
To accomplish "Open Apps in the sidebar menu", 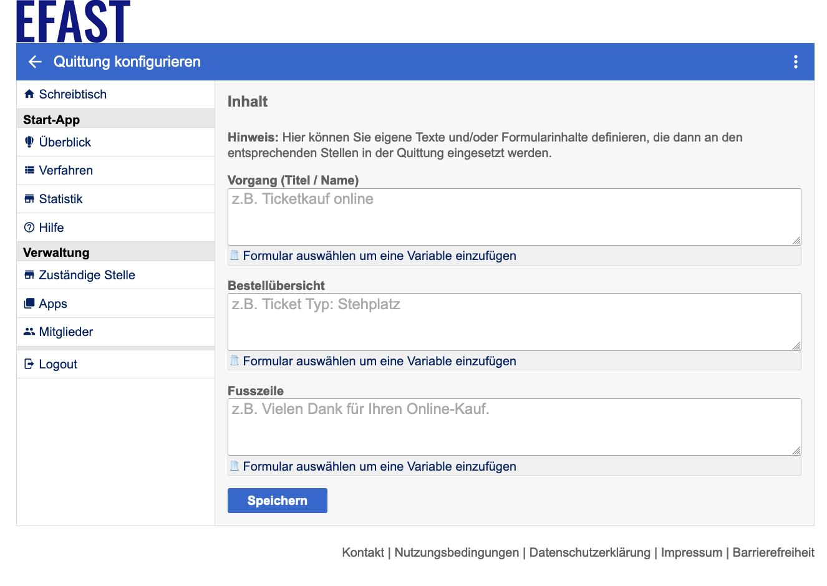I will (53, 304).
